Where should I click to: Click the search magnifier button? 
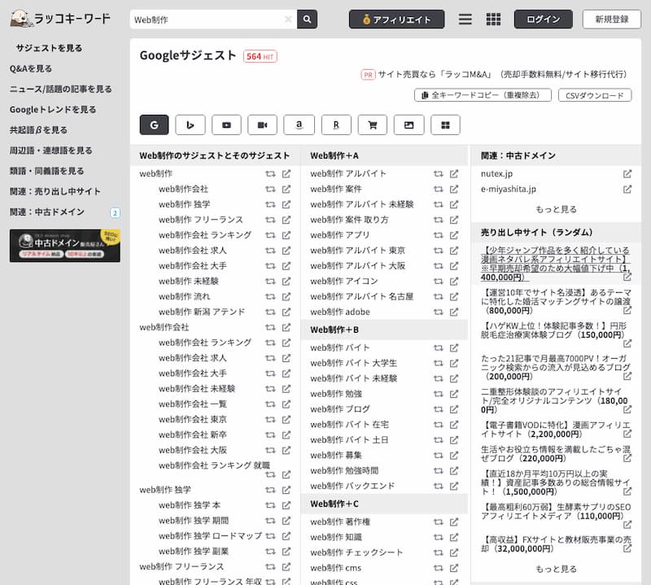308,20
